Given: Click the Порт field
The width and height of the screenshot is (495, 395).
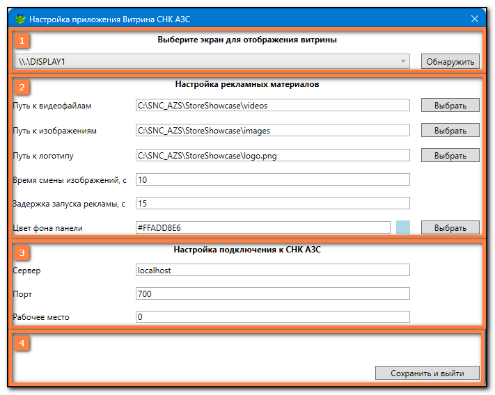Looking at the screenshot, I should (x=273, y=293).
